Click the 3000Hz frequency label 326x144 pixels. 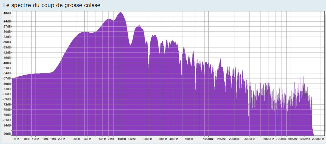click(x=250, y=139)
